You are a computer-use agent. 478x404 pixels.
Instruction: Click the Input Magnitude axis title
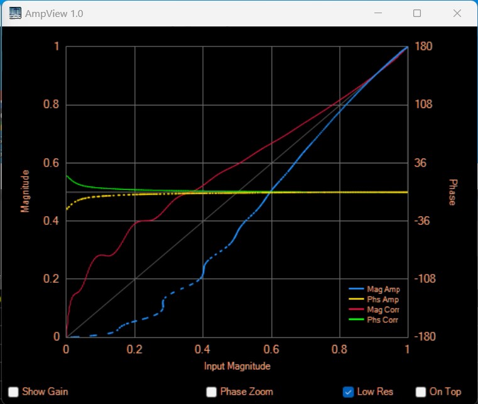click(237, 366)
